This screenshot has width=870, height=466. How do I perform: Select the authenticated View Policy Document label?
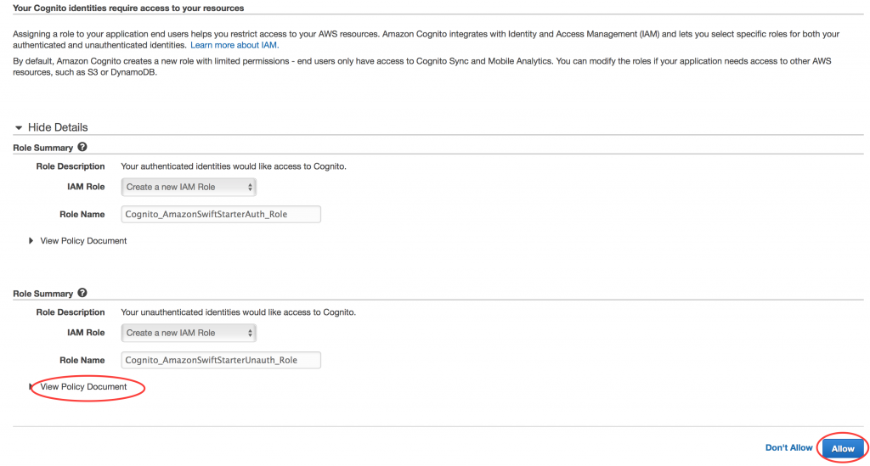[x=83, y=240]
